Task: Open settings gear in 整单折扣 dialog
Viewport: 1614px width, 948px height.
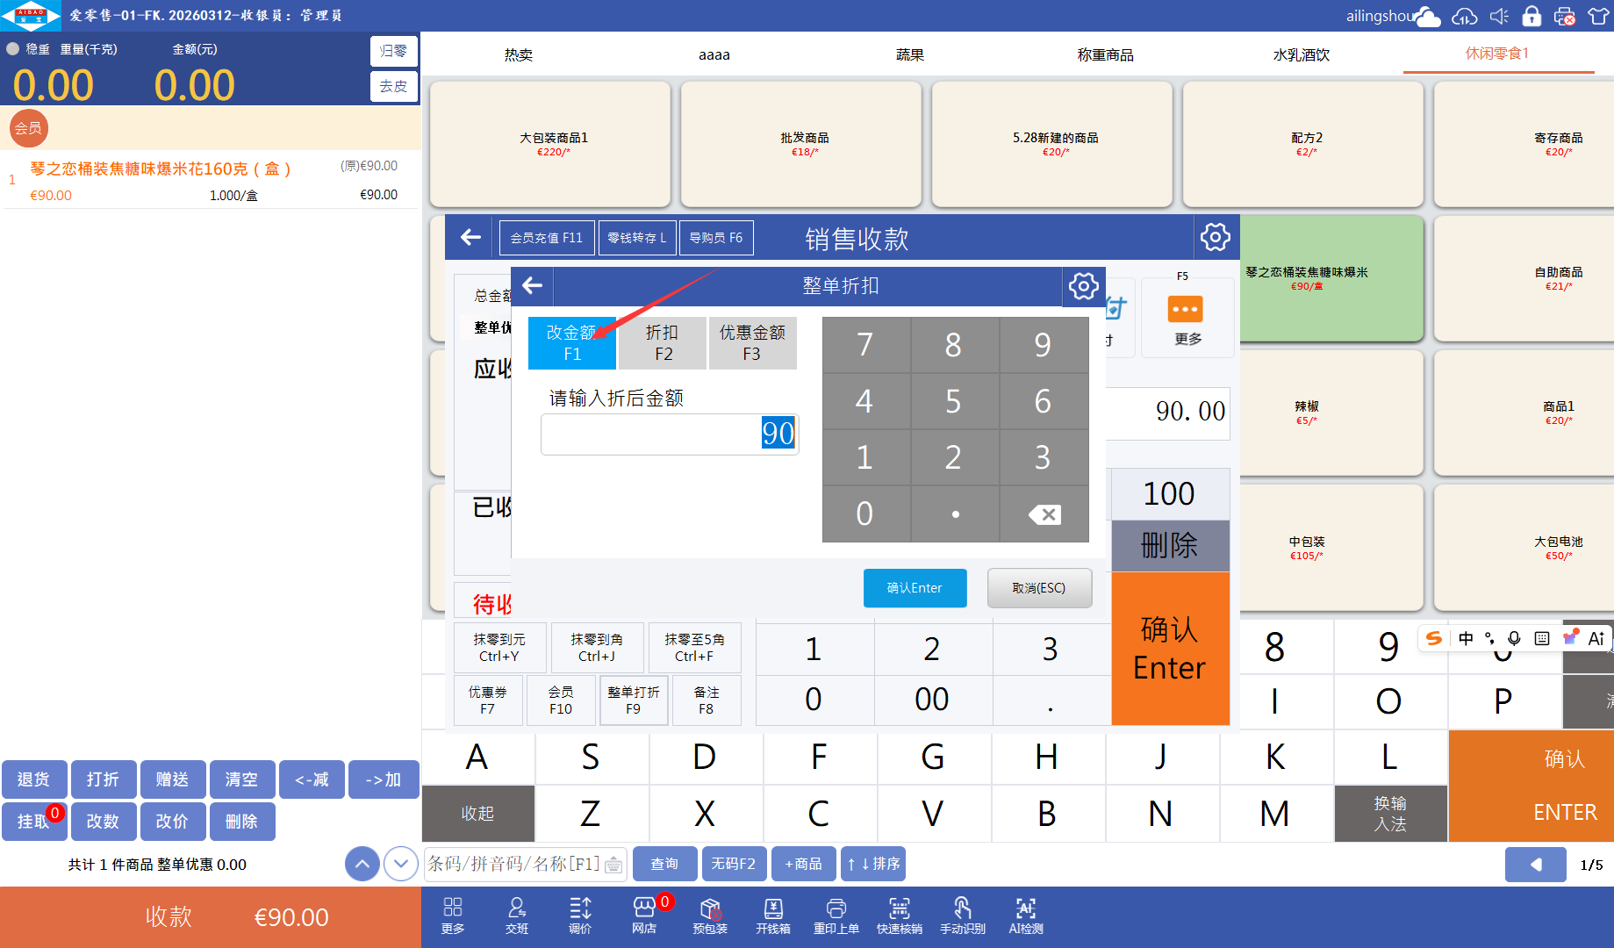Action: tap(1083, 286)
